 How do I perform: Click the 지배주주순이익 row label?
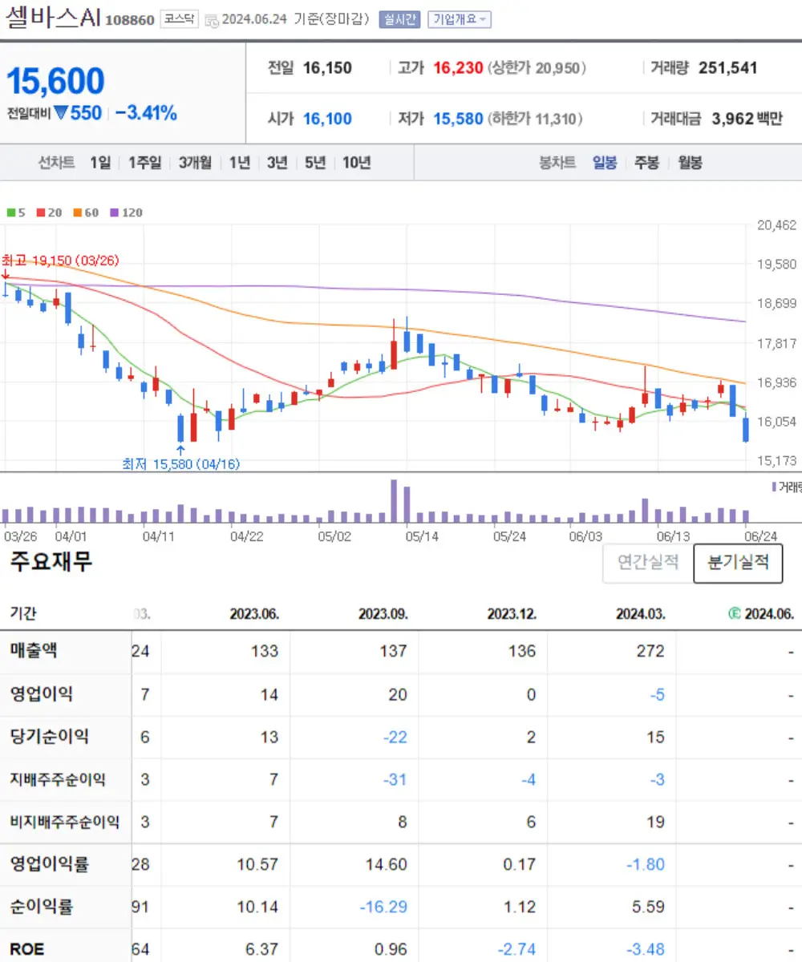coord(58,779)
